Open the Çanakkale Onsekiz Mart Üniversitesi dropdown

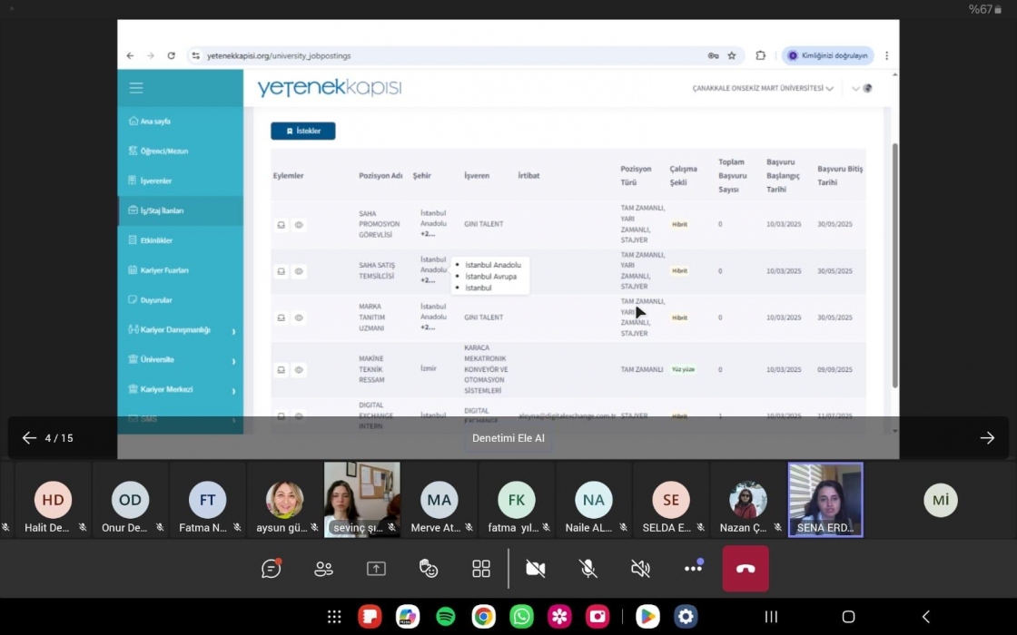coord(762,88)
